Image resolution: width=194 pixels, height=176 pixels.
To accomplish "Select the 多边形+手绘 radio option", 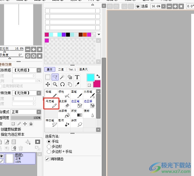I will 49,152.
